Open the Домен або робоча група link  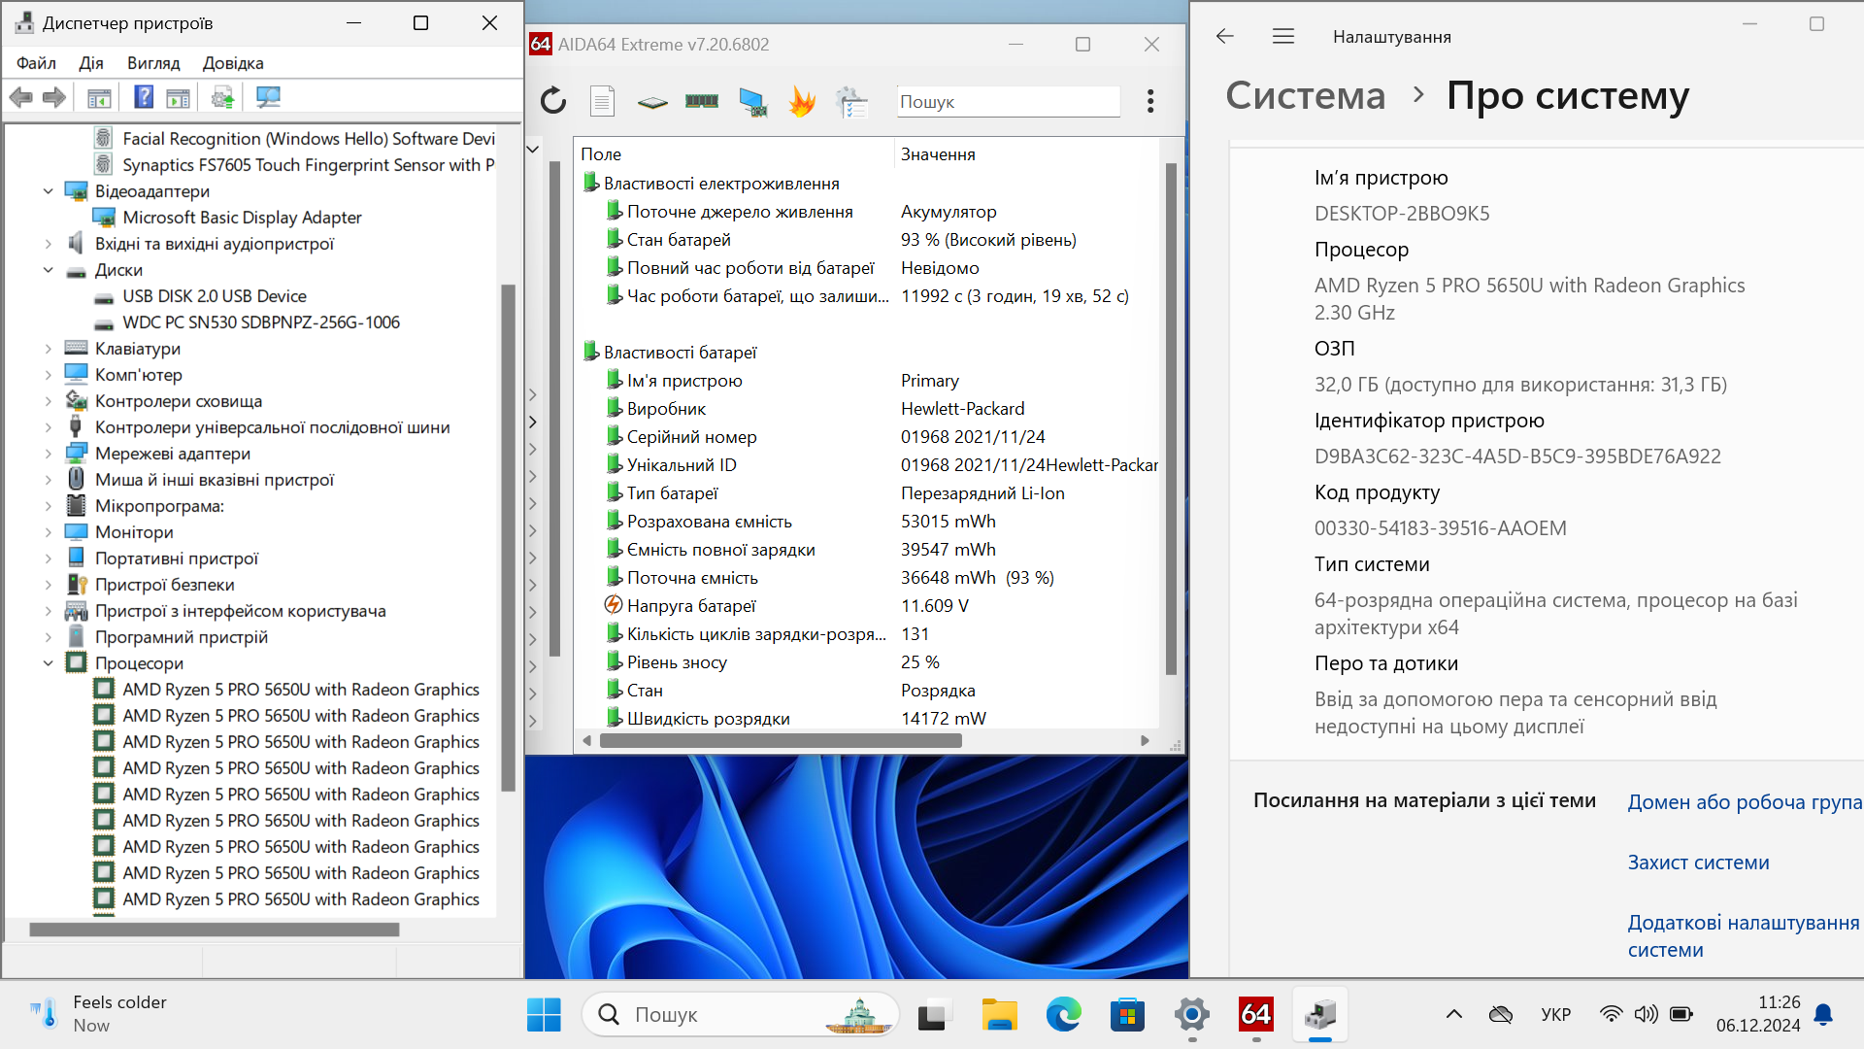pyautogui.click(x=1745, y=802)
